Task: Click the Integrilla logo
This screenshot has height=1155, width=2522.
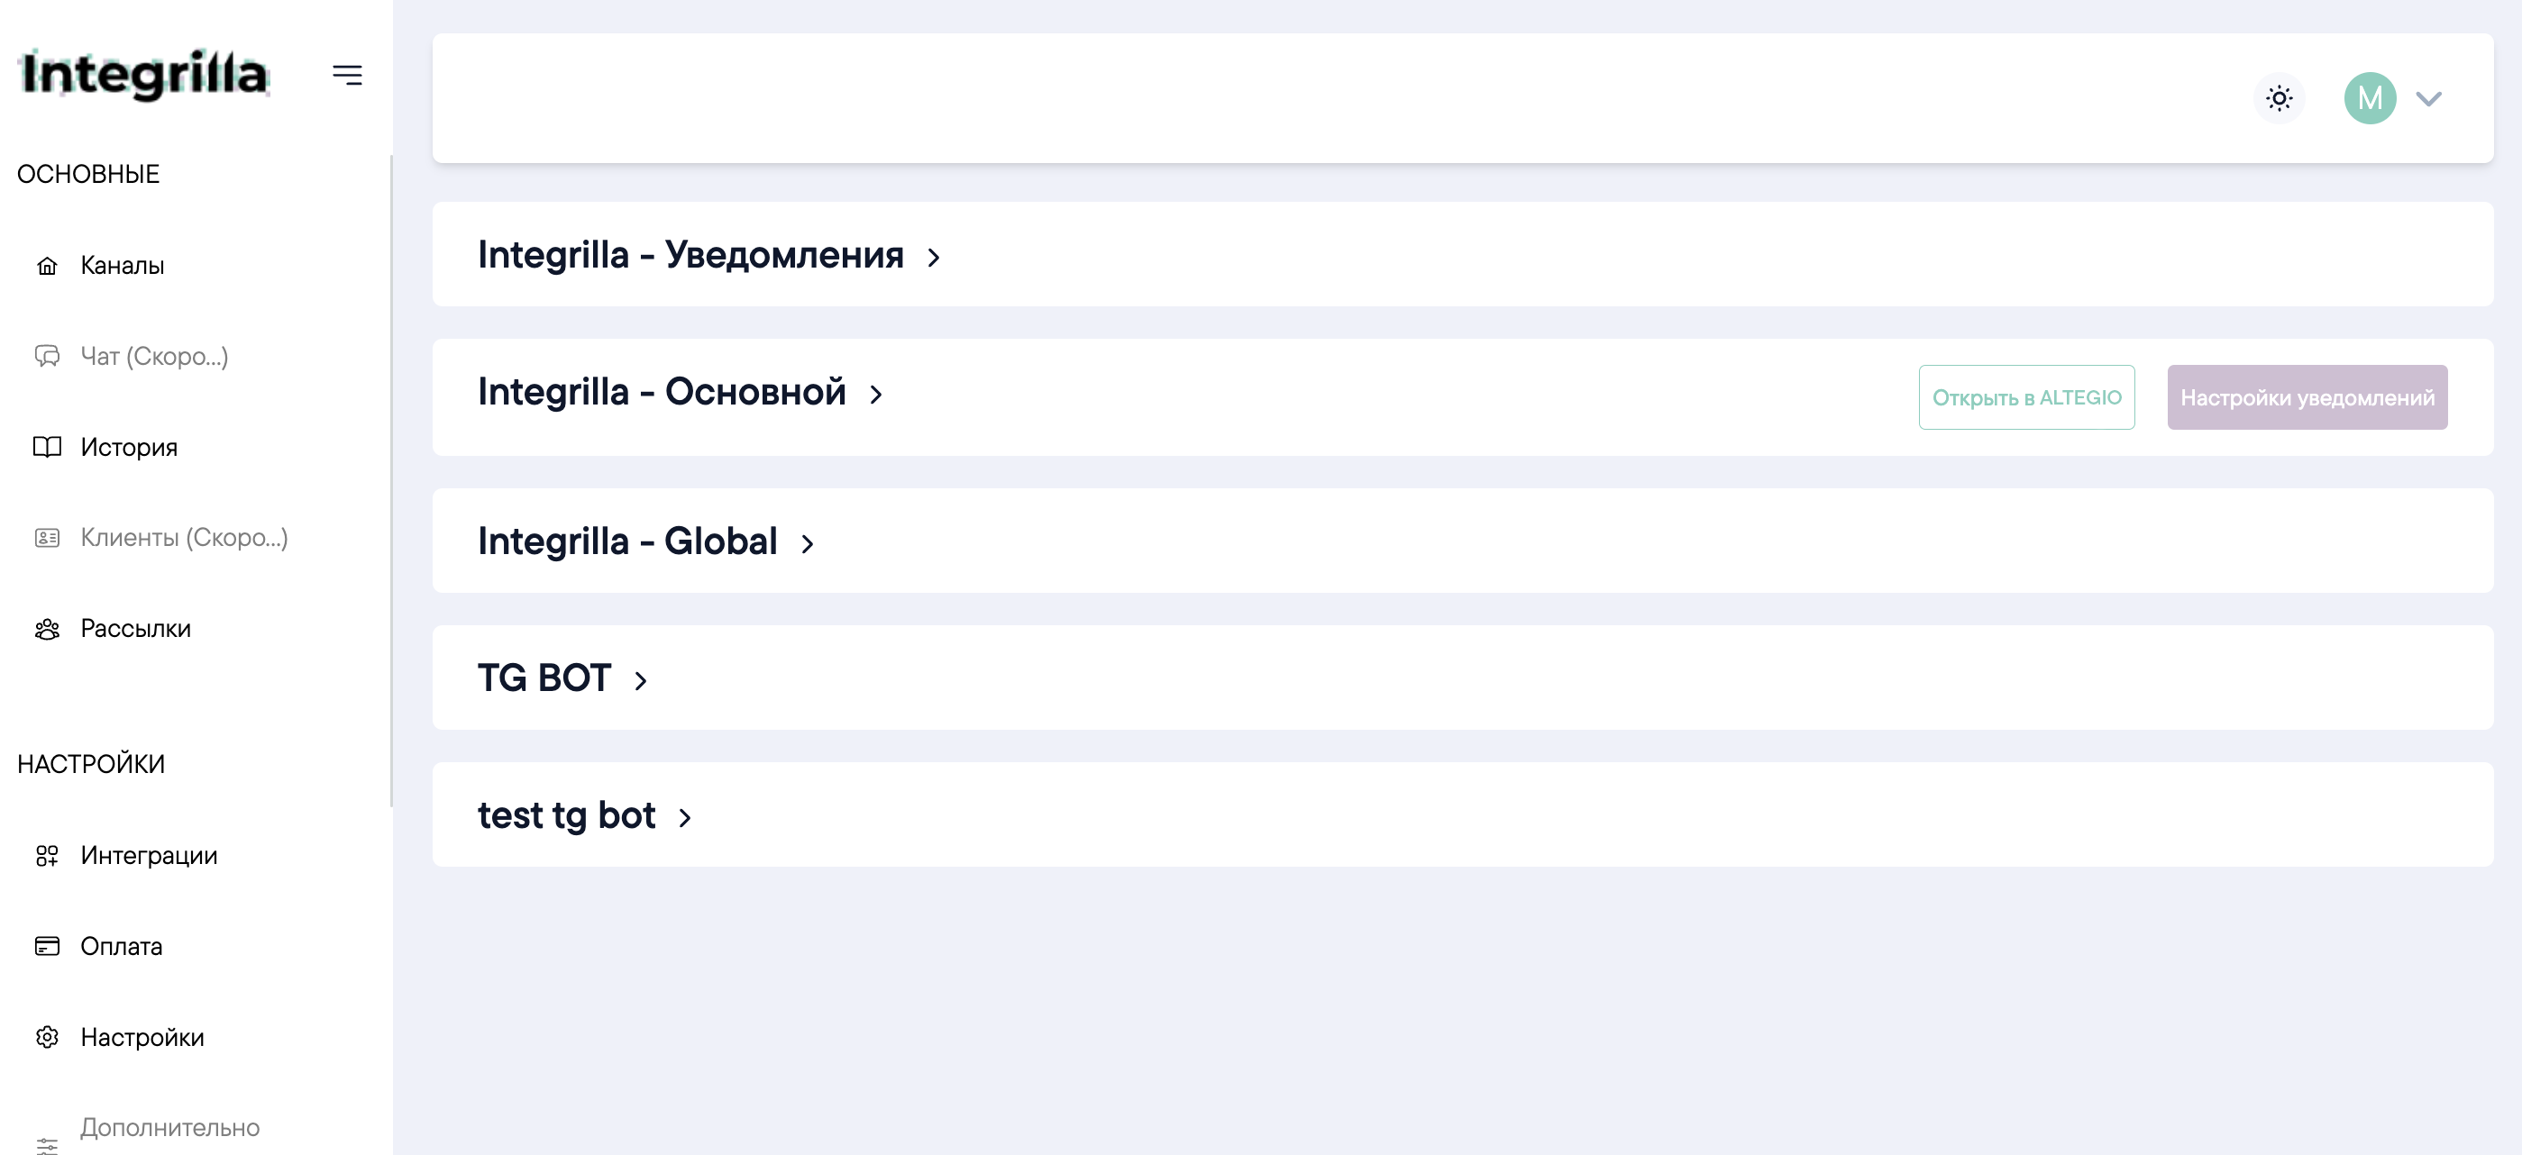Action: pyautogui.click(x=144, y=75)
